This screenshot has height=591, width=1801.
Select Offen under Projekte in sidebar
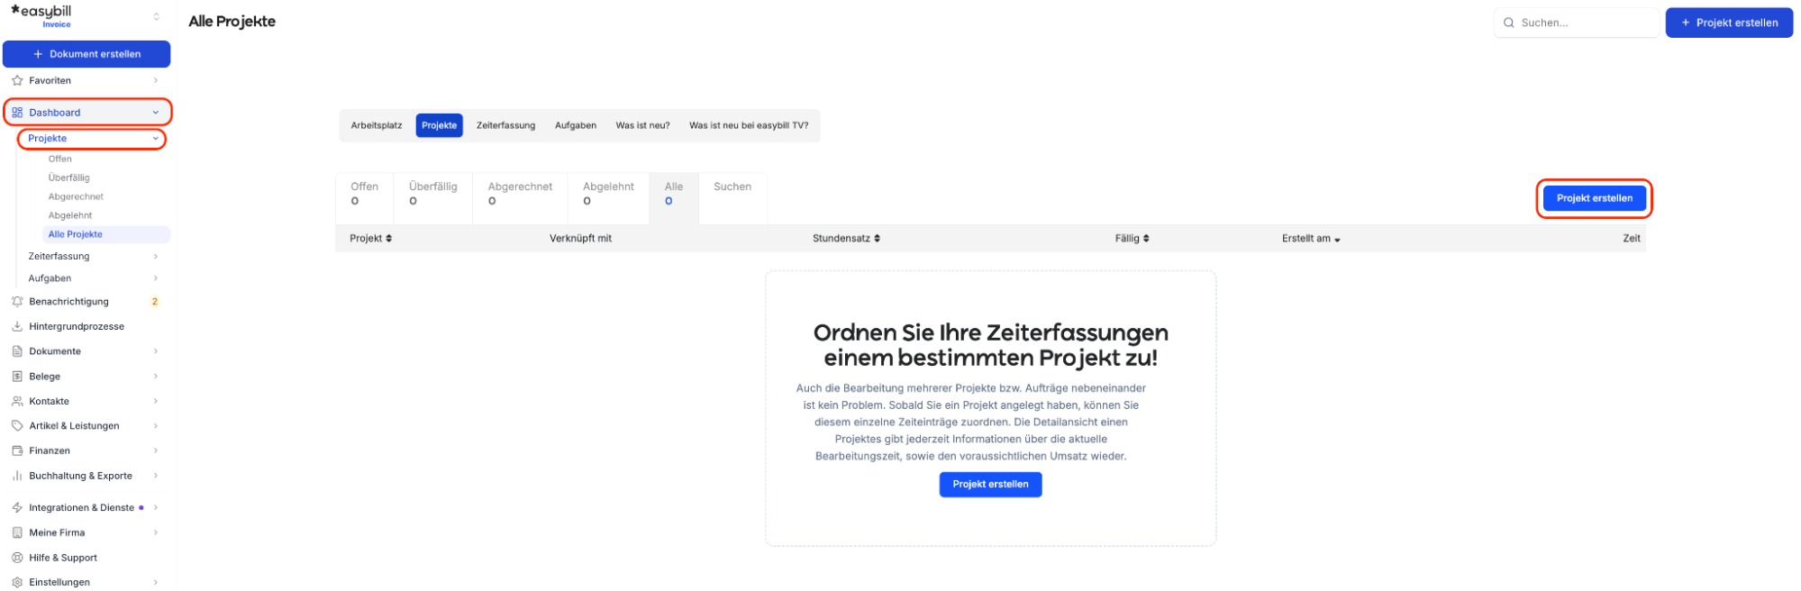pyautogui.click(x=60, y=159)
